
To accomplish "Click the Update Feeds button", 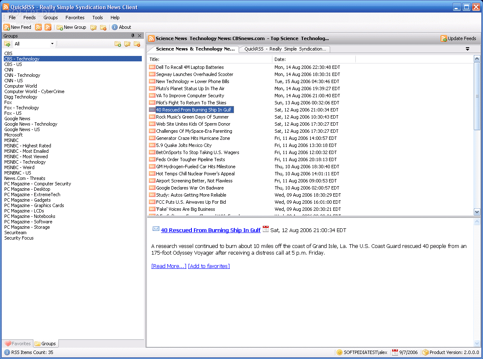I will pos(458,38).
